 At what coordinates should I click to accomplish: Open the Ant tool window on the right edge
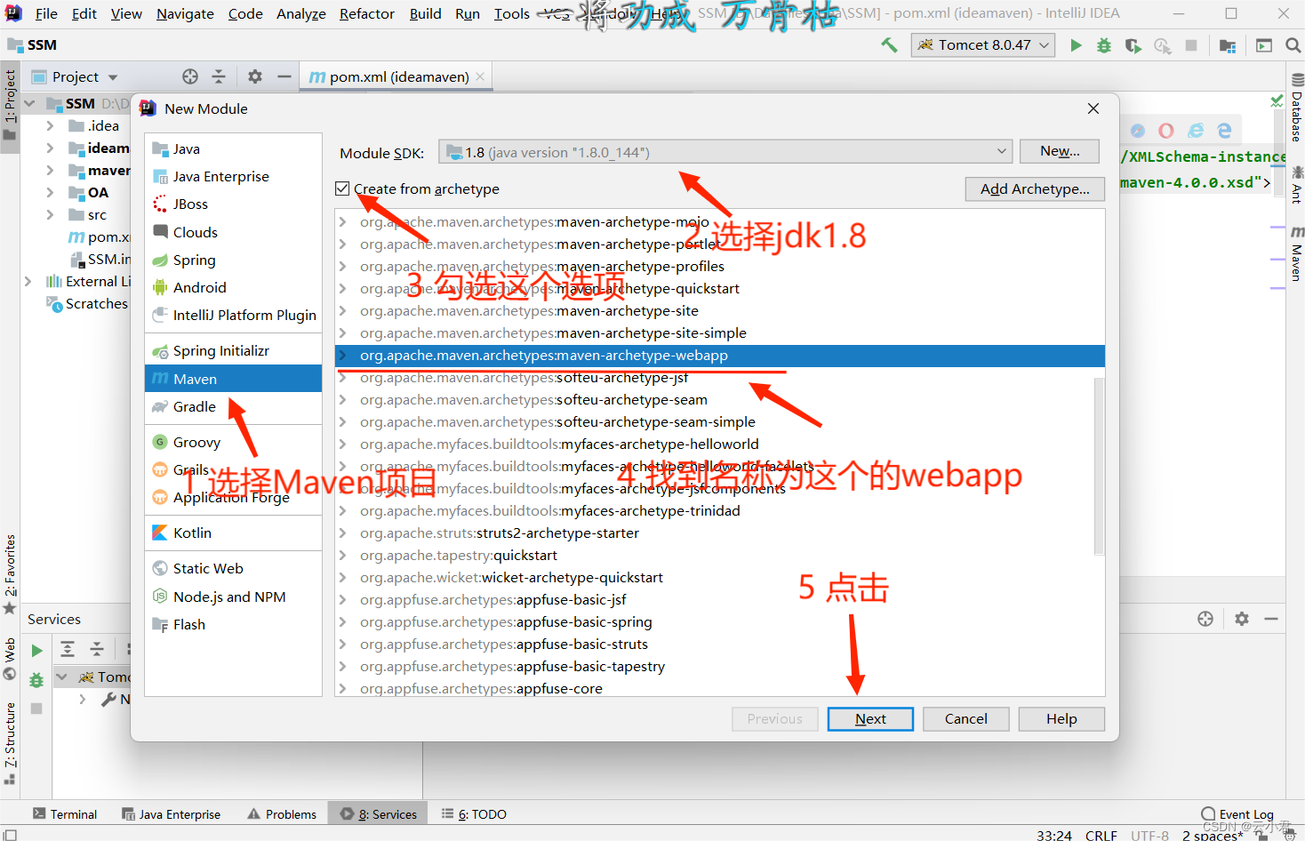click(1296, 185)
